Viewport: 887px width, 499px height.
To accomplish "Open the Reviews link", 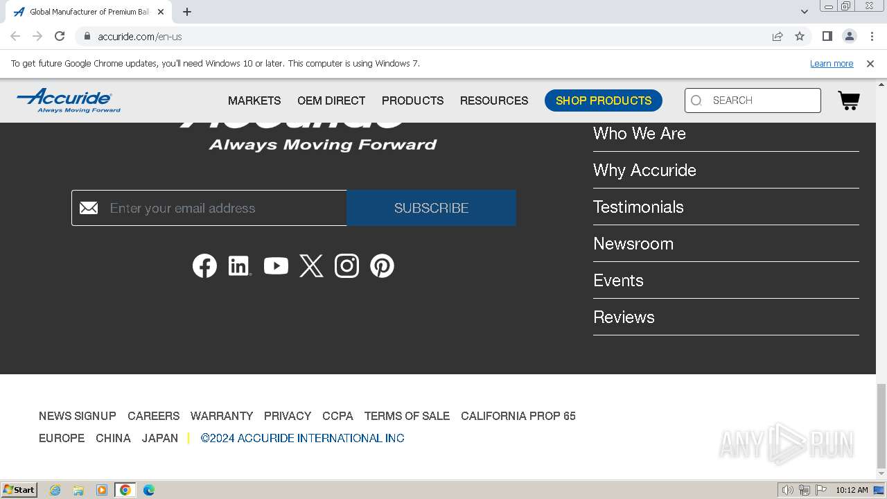I will click(x=624, y=317).
